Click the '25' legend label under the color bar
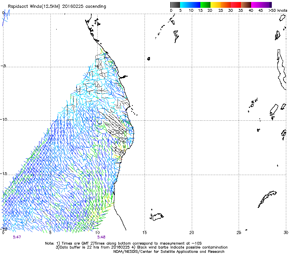Viewport: 289px width, 254px height. coord(221,11)
